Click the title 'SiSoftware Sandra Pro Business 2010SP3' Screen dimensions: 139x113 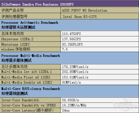click(37, 4)
